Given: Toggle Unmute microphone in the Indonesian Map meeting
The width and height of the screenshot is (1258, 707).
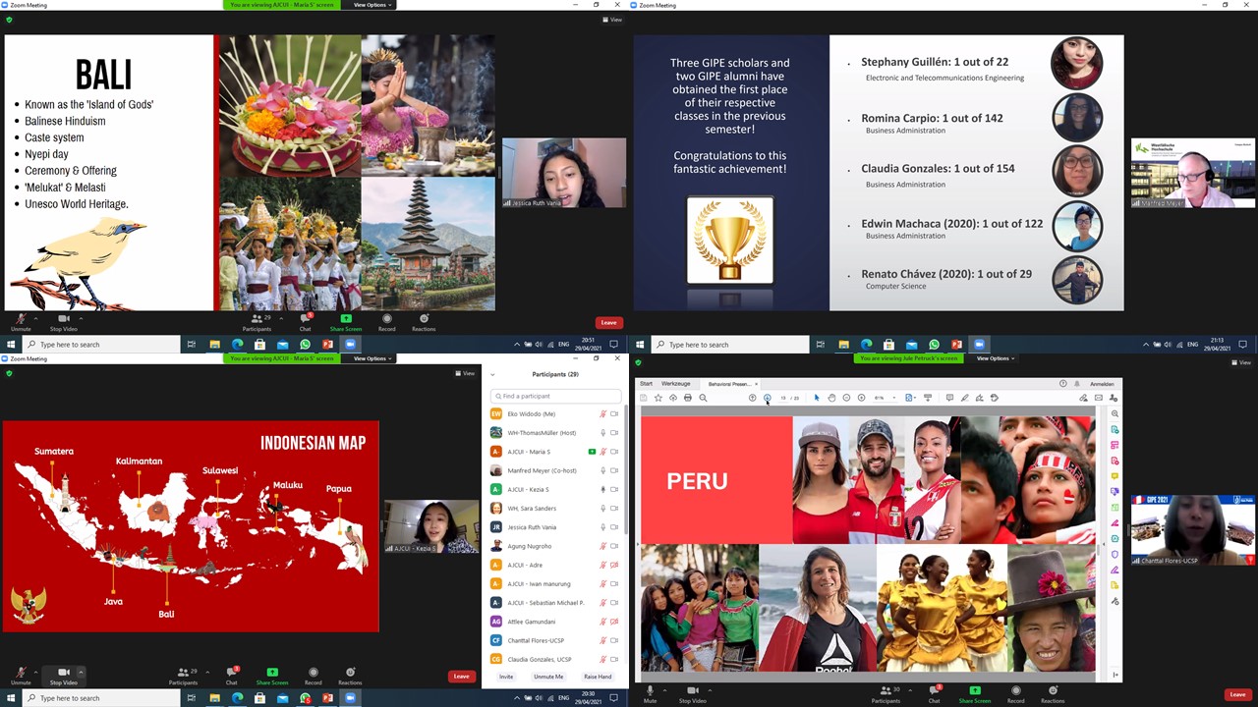Looking at the screenshot, I should pyautogui.click(x=21, y=676).
